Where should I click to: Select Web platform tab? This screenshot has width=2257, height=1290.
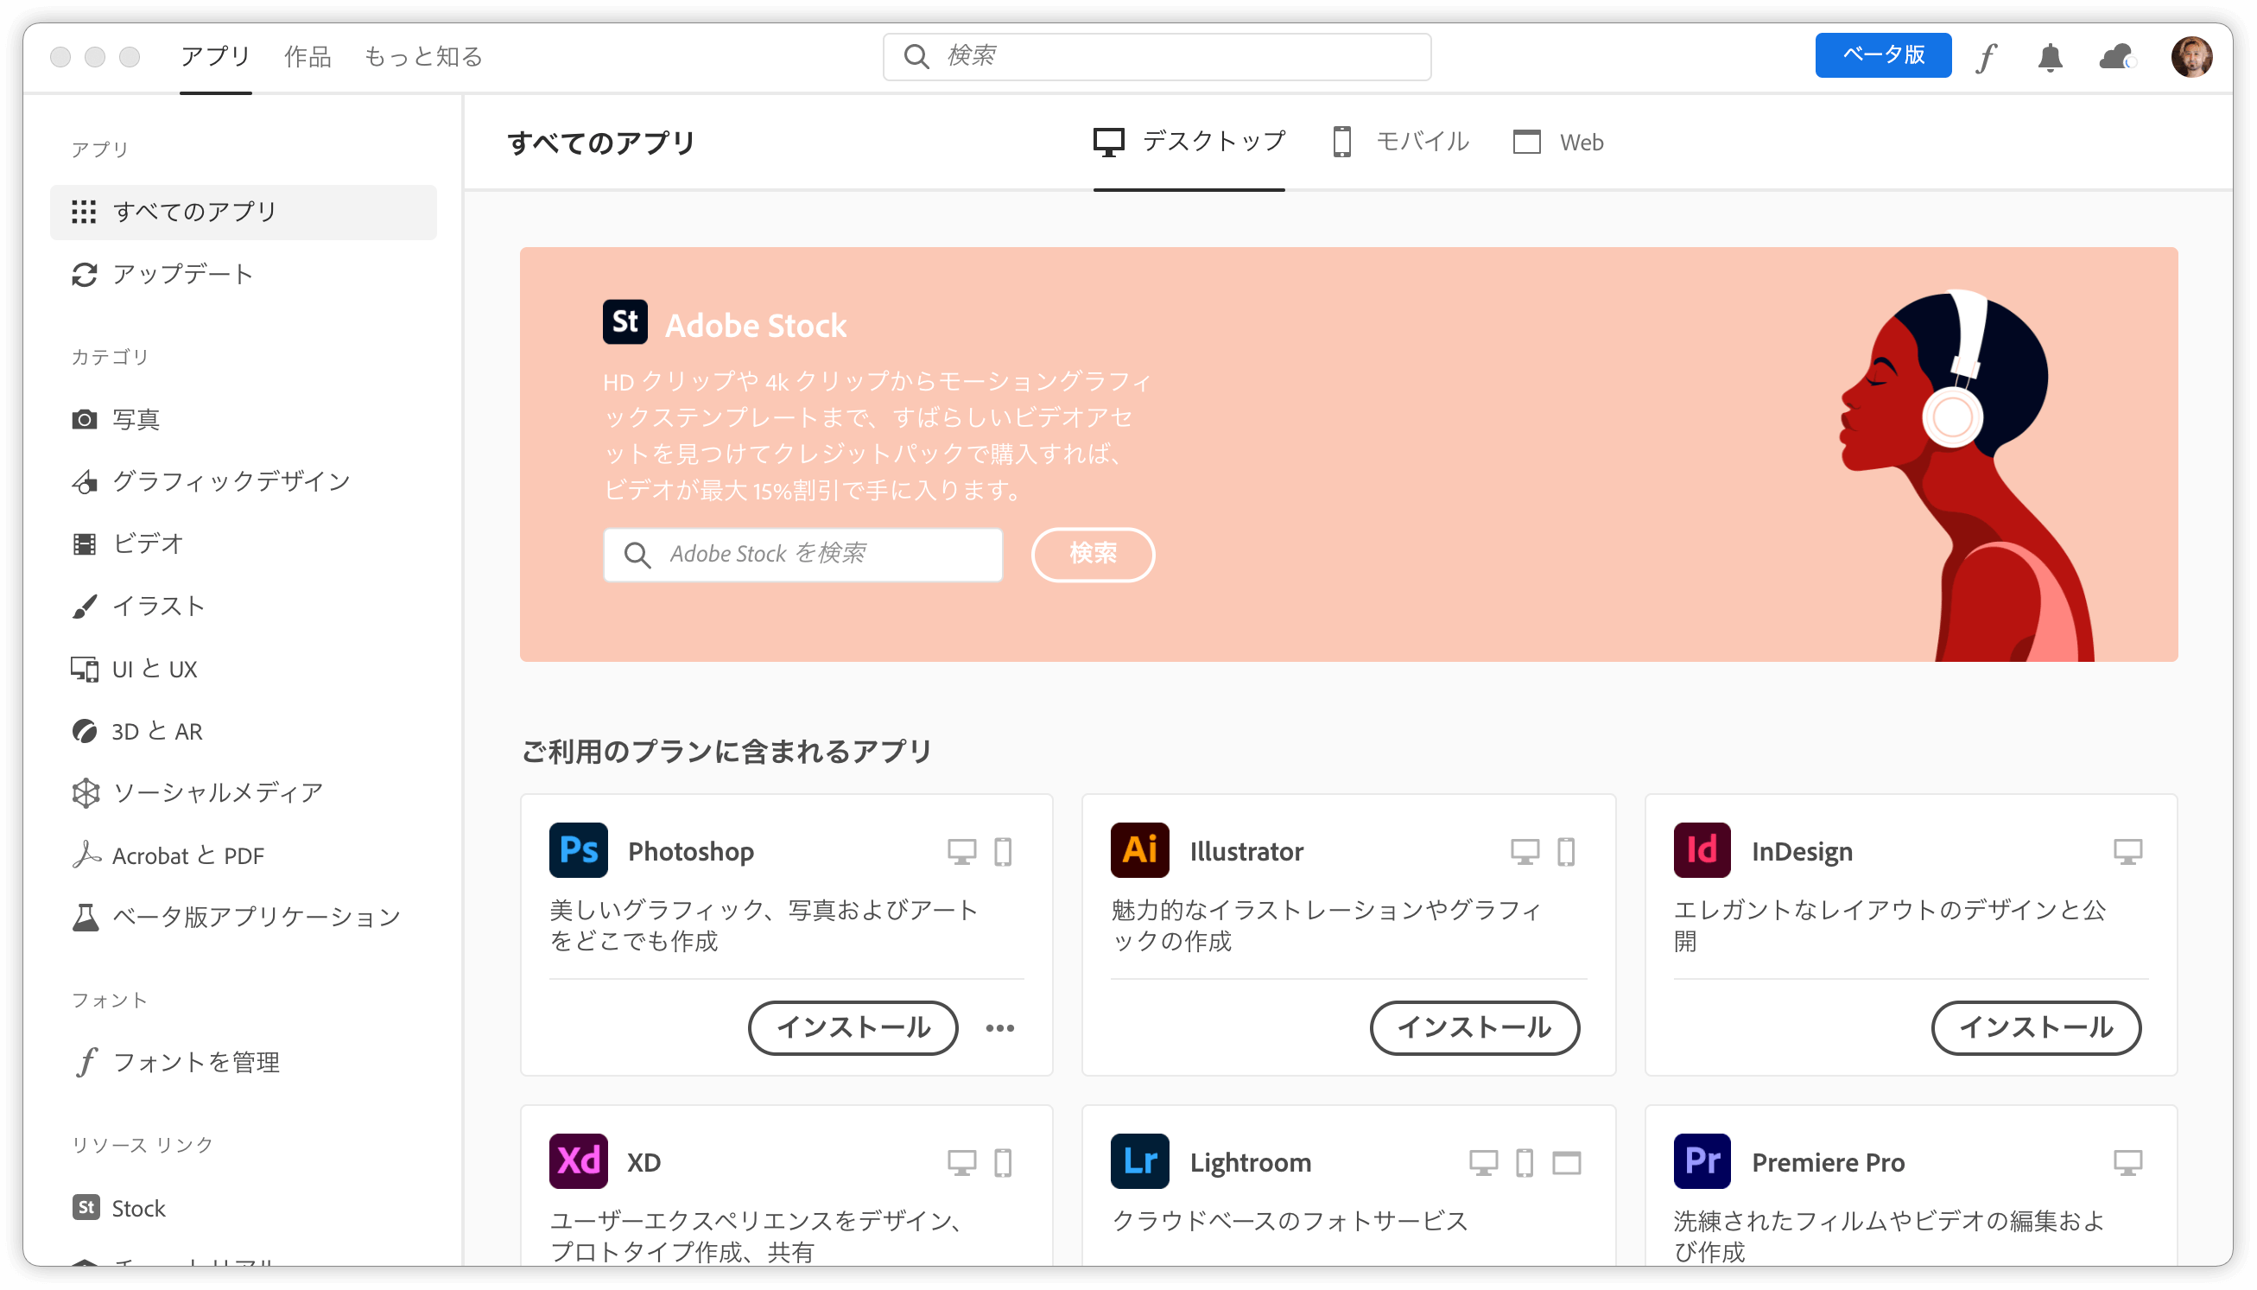point(1557,142)
